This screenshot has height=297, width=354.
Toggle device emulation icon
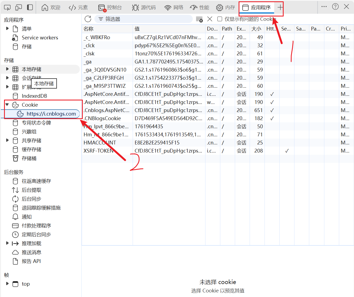pos(19,7)
